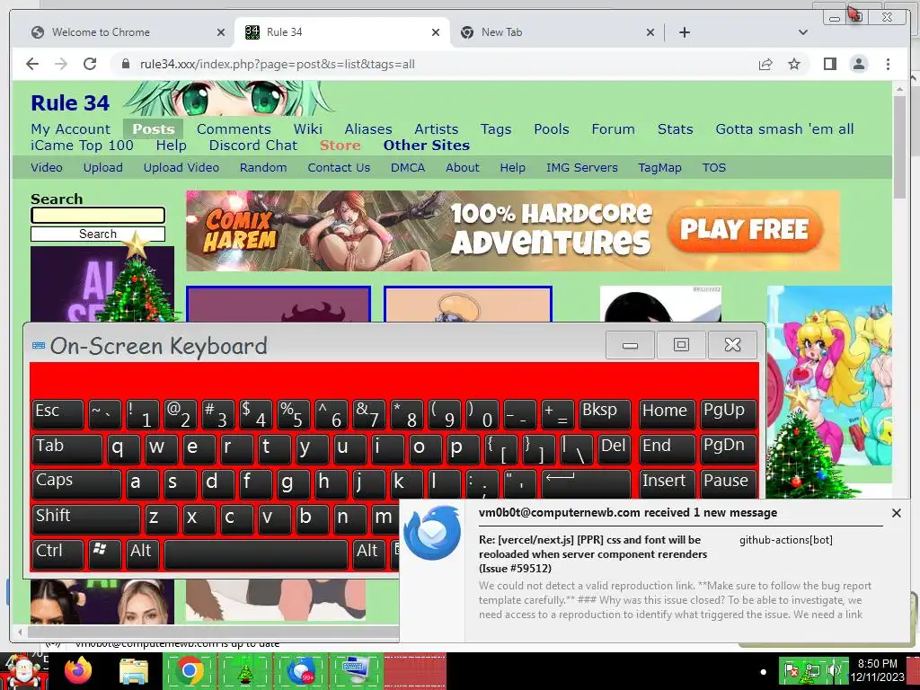920x690 pixels.
Task: Open the share page icon in address bar
Action: tap(765, 64)
